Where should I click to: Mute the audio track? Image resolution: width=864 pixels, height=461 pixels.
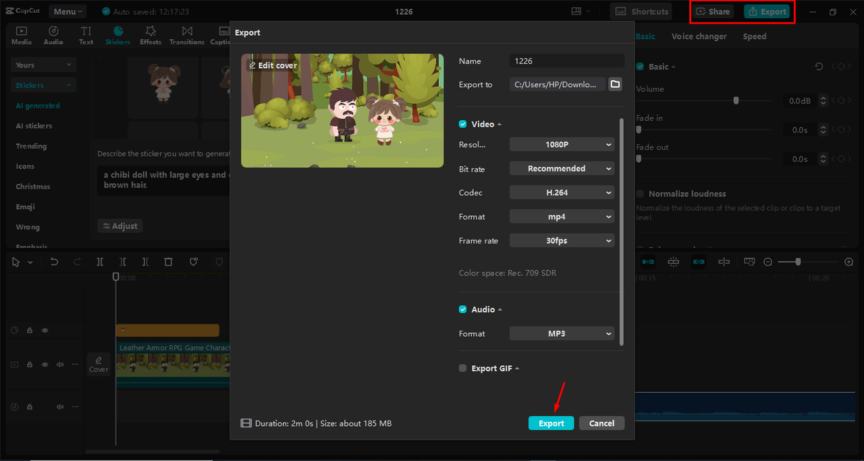click(60, 407)
